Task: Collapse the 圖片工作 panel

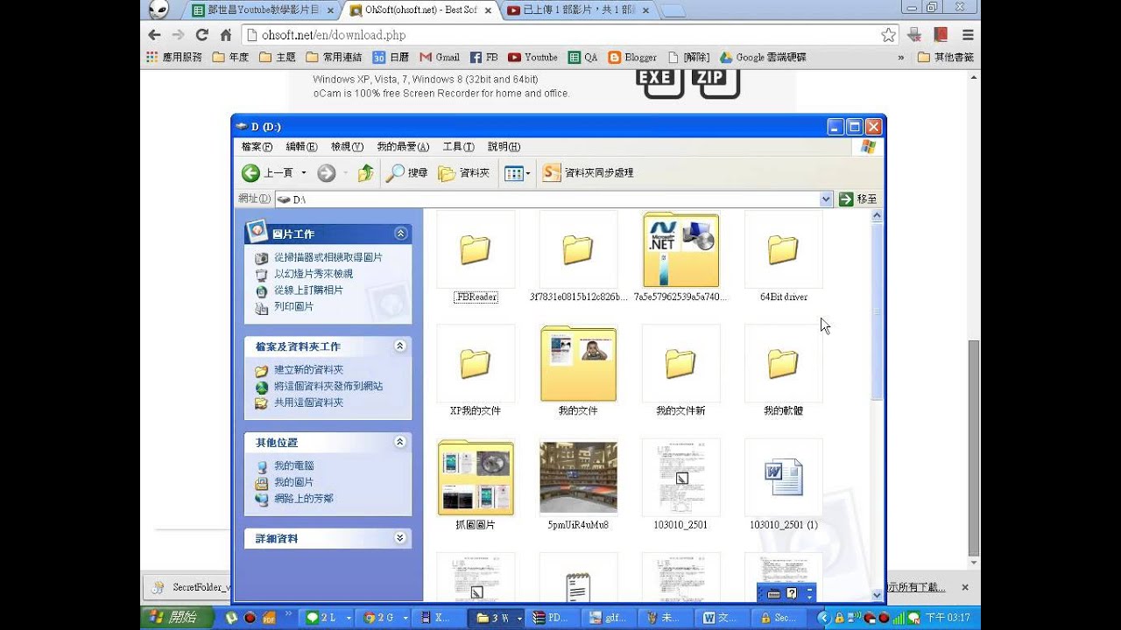Action: [x=400, y=234]
